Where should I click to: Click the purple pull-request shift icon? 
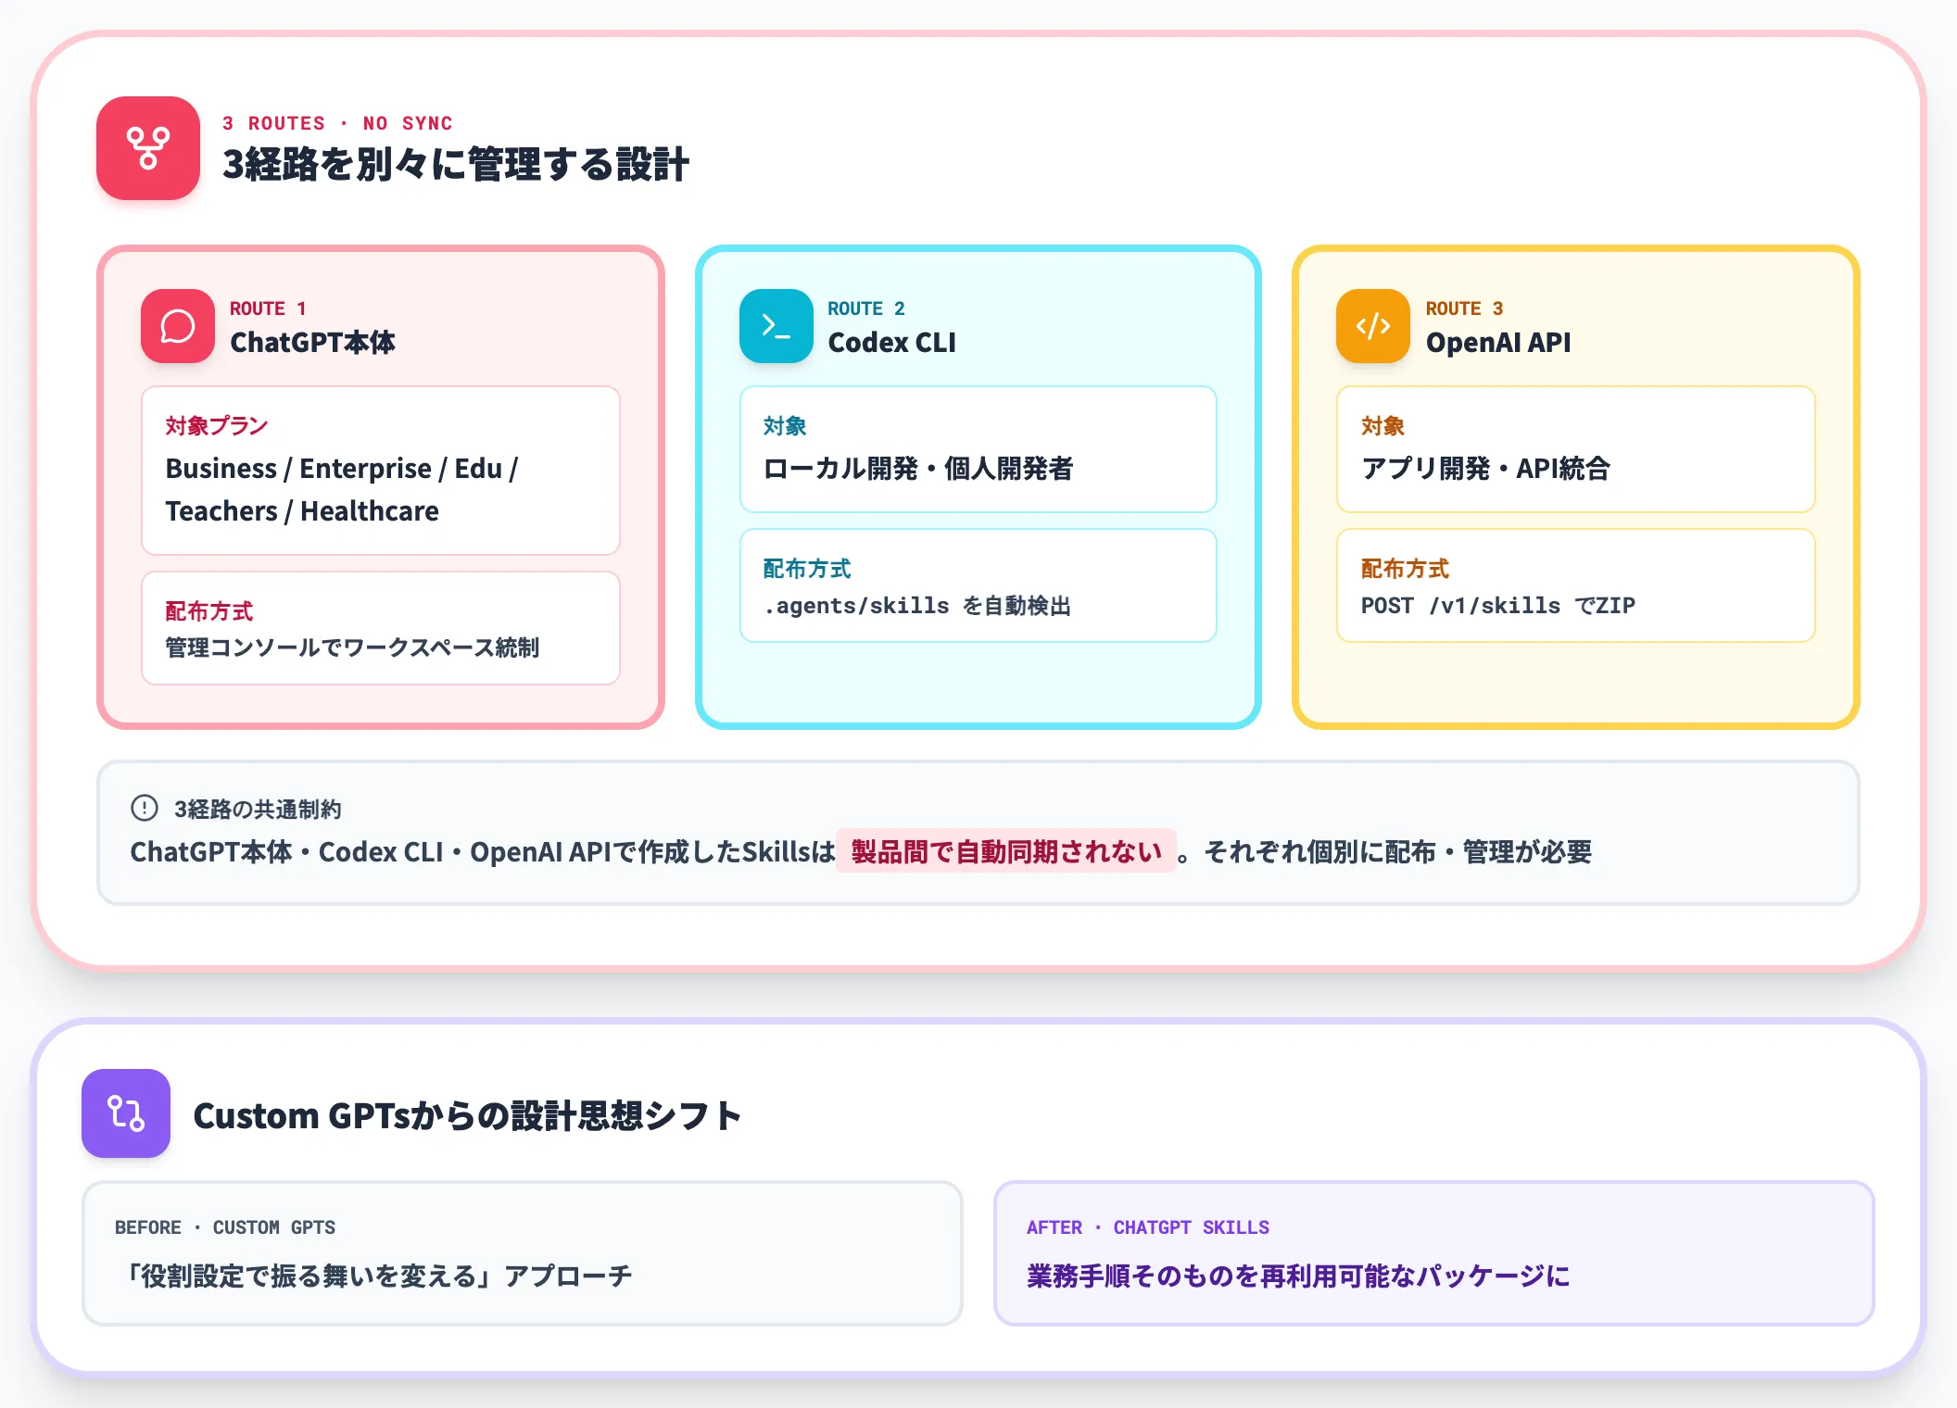(x=126, y=1113)
